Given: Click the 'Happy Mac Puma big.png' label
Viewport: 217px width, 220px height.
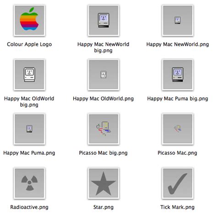Looking at the screenshot, I should coord(178,99).
